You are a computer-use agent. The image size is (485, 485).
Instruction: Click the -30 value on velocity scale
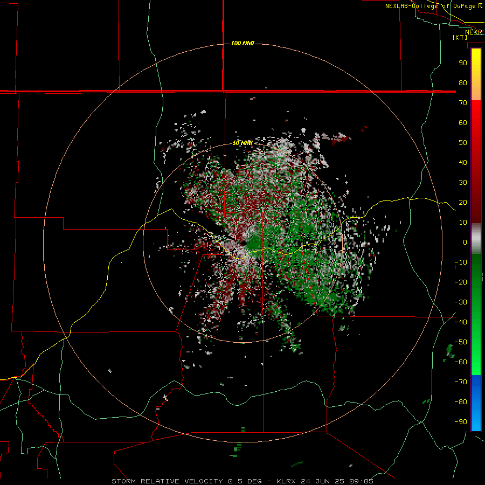coord(461,302)
